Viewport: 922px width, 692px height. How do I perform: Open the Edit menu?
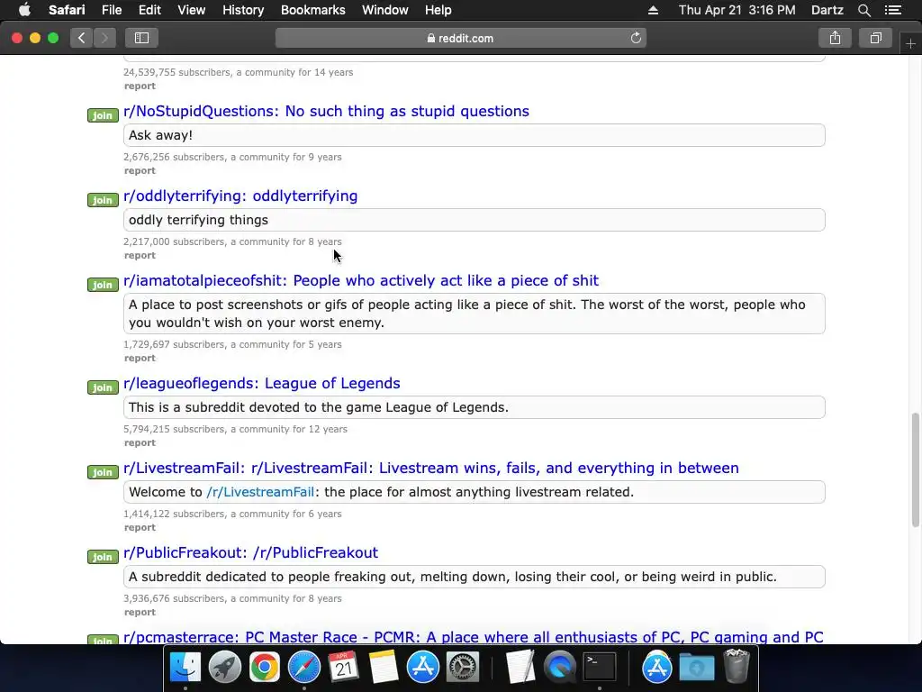coord(149,10)
